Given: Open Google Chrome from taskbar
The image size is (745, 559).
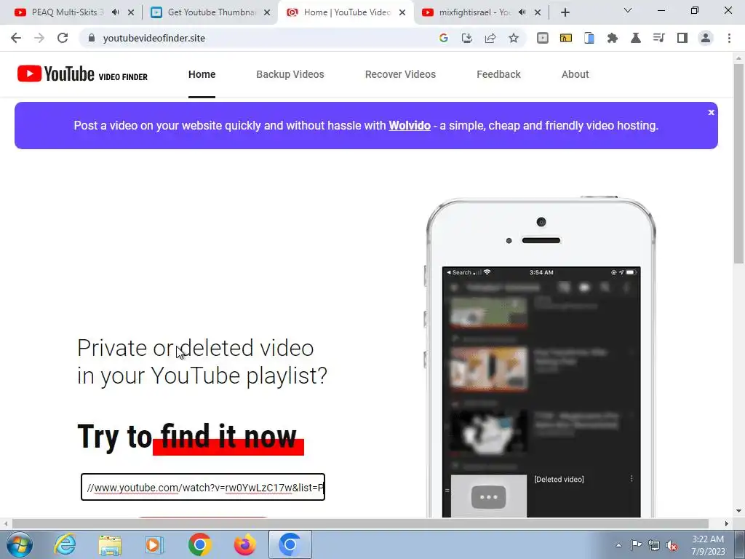Looking at the screenshot, I should tap(199, 544).
